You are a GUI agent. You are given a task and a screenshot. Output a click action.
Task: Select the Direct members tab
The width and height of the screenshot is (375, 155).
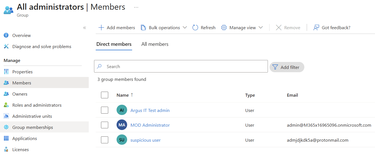(x=114, y=44)
